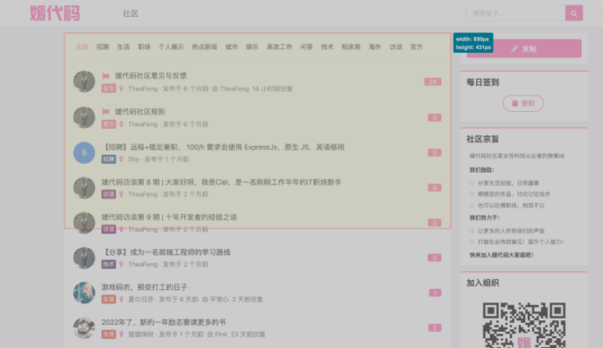Switch to the 招聘 category tab

tap(103, 47)
